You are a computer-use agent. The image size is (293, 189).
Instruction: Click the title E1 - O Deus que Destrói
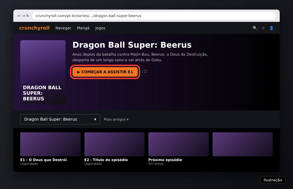click(43, 160)
